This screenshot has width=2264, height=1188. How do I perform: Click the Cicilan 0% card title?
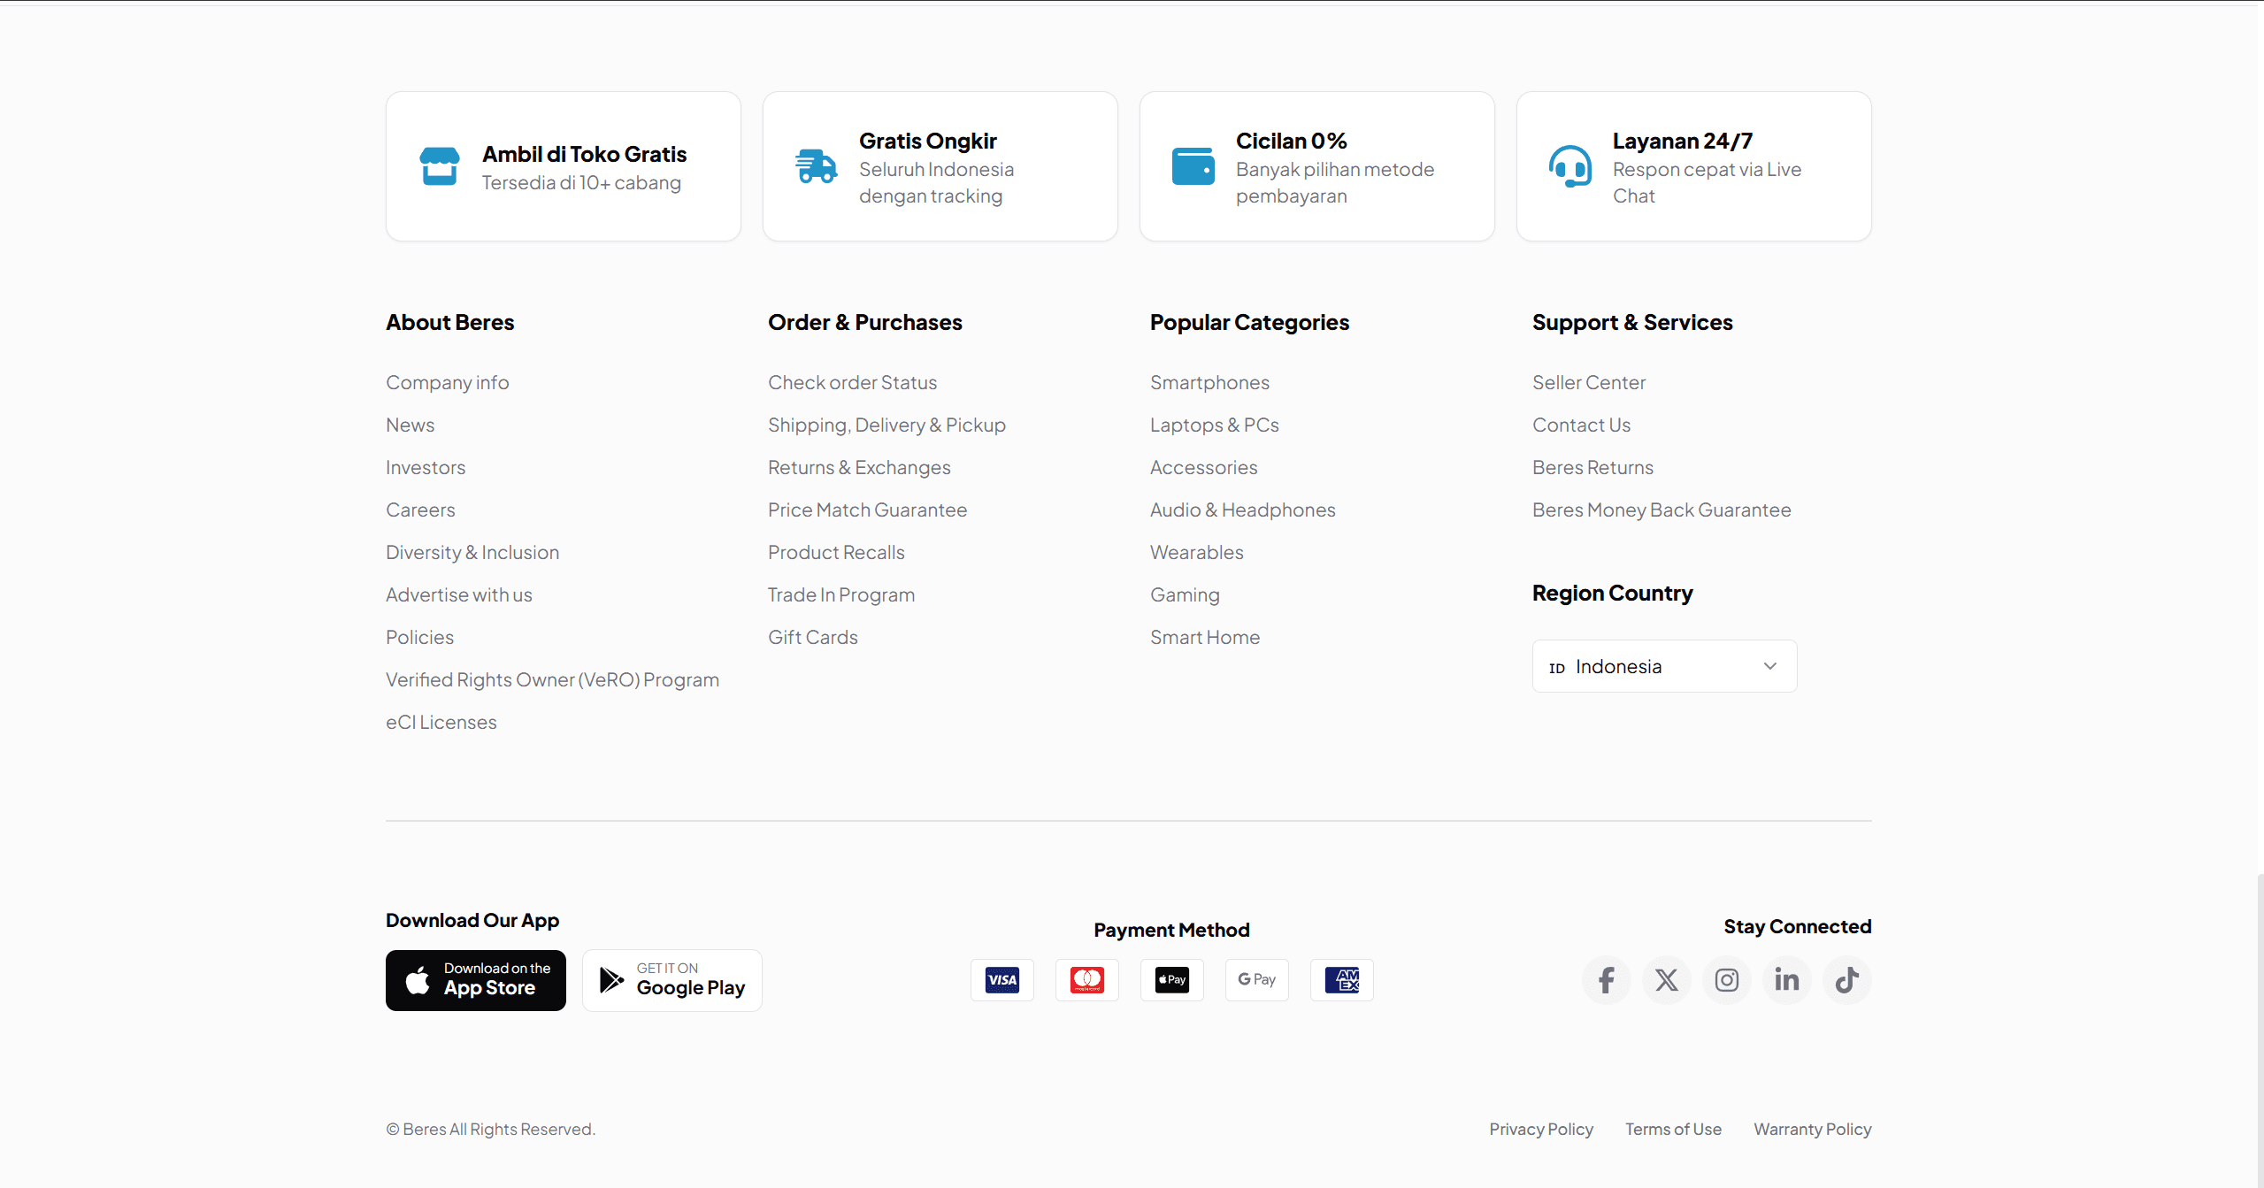pos(1292,142)
